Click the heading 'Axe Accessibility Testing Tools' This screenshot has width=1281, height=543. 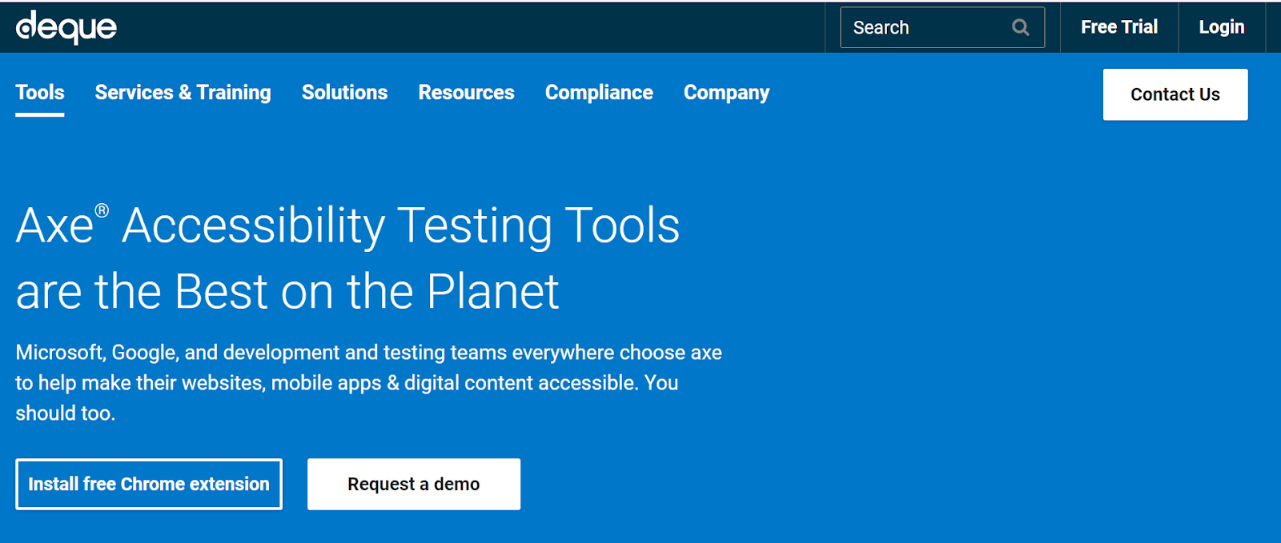(347, 258)
